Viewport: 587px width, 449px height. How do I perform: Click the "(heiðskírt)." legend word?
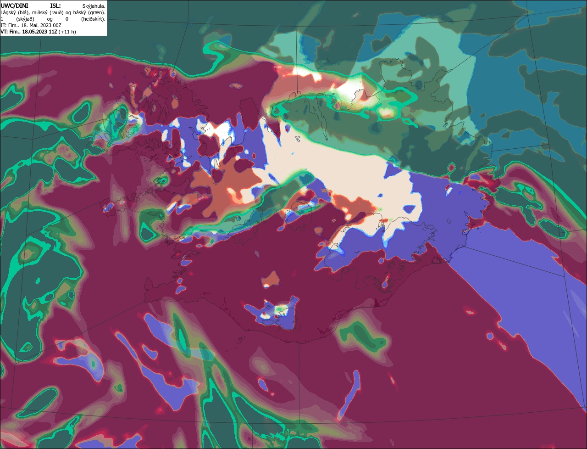[94, 19]
